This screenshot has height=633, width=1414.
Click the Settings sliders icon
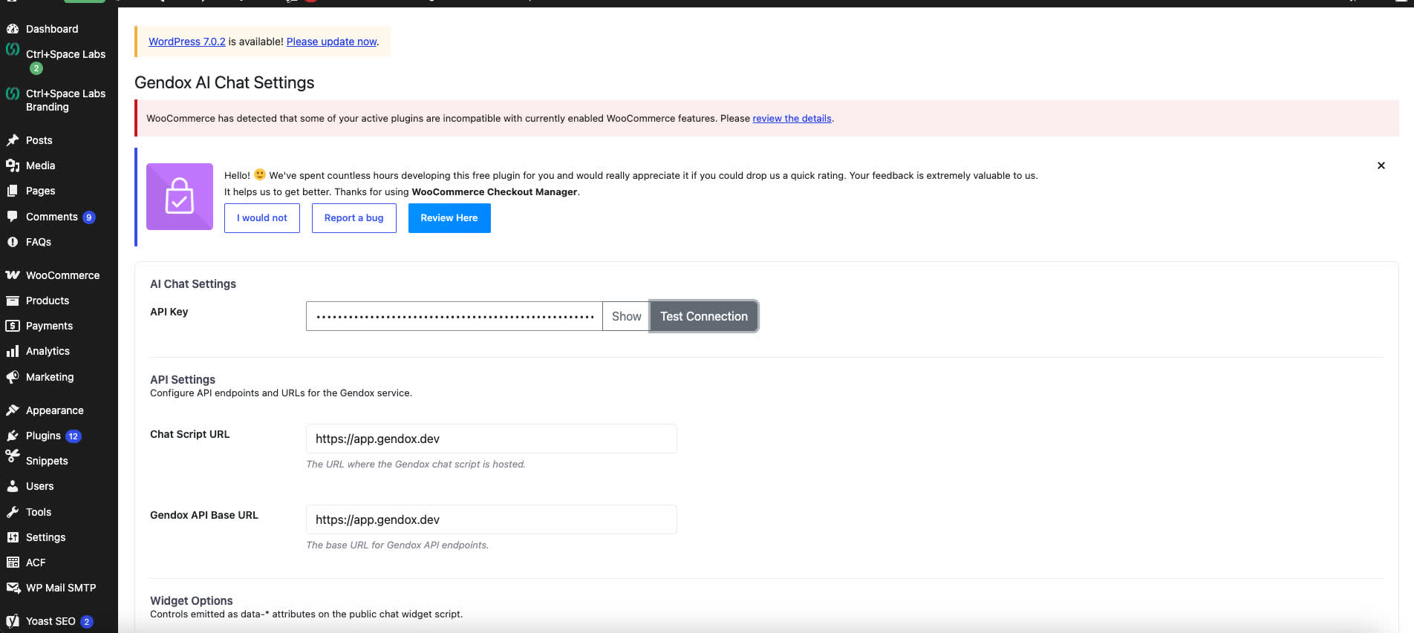(x=13, y=537)
